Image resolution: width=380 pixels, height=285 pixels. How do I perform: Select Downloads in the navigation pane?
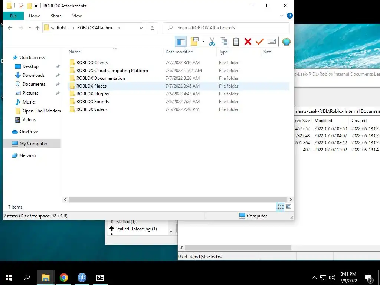(x=33, y=75)
